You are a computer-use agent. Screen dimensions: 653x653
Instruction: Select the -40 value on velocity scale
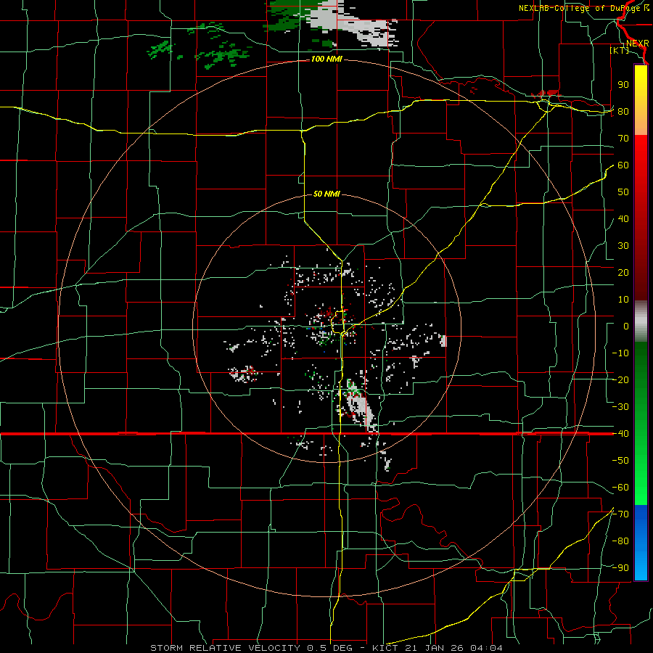click(x=620, y=434)
